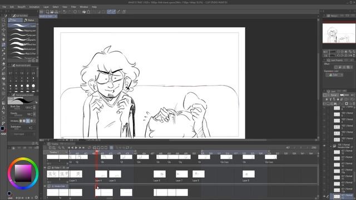Viewport: 356px width, 200px height.
Task: Toggle second highlighted snap icon in toolbar
Action: click(x=113, y=12)
